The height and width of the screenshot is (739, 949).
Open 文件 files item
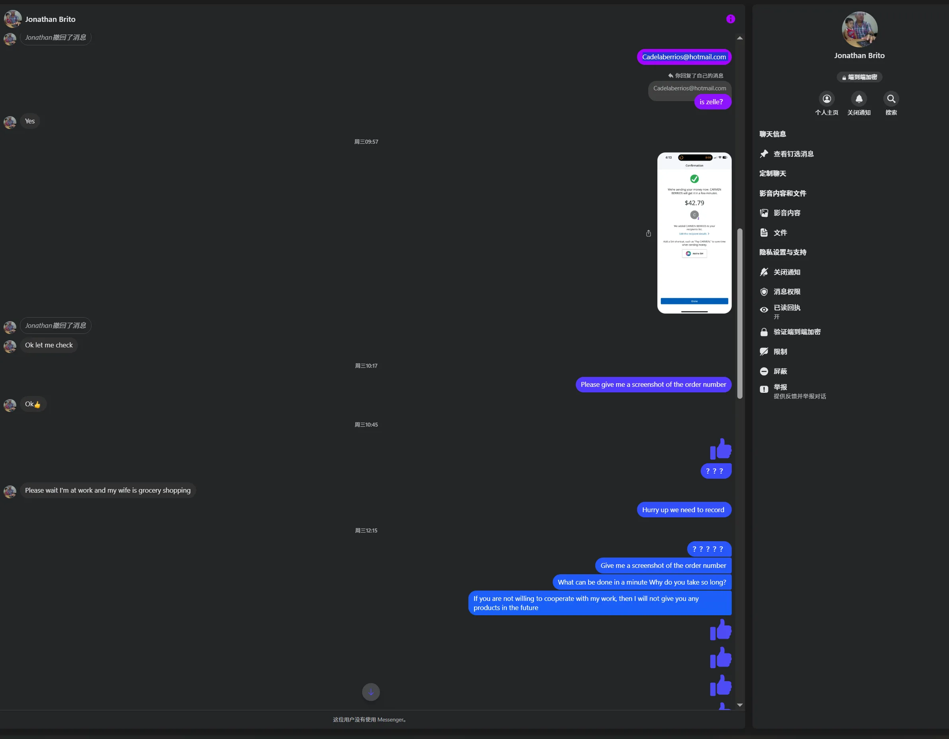[x=780, y=232]
